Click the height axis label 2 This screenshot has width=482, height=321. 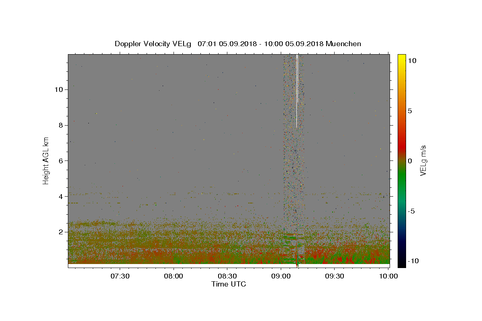click(61, 232)
